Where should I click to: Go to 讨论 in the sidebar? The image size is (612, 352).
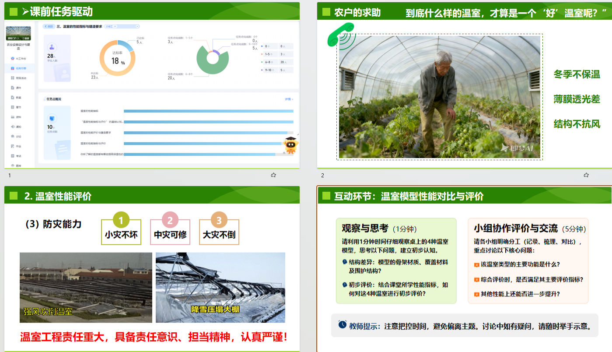[17, 136]
